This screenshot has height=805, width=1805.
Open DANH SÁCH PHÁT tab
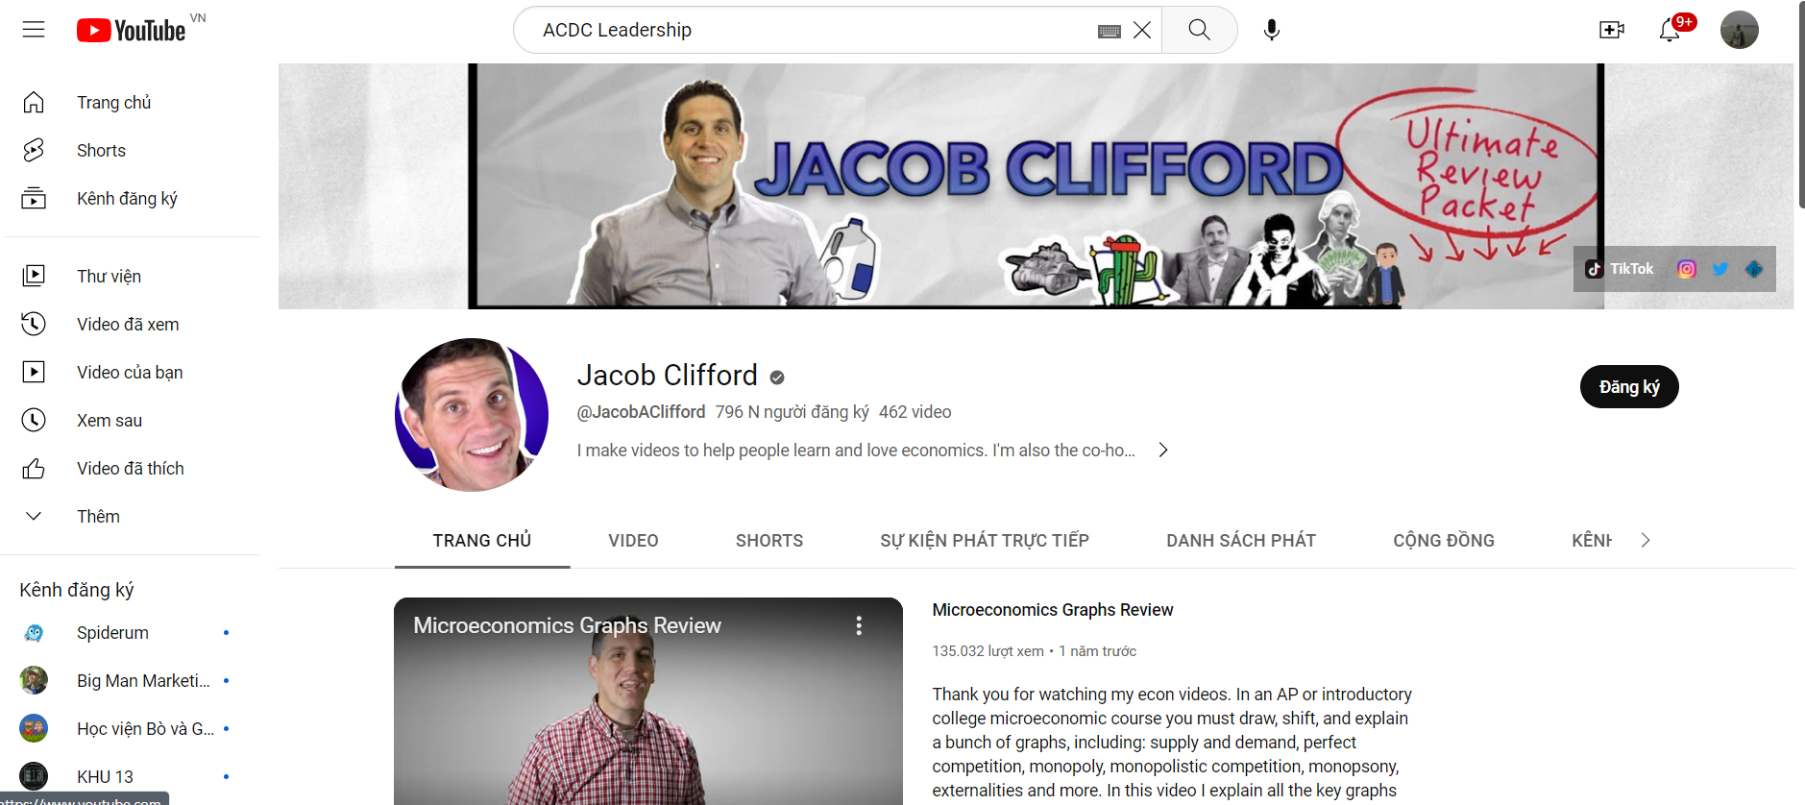click(x=1241, y=540)
